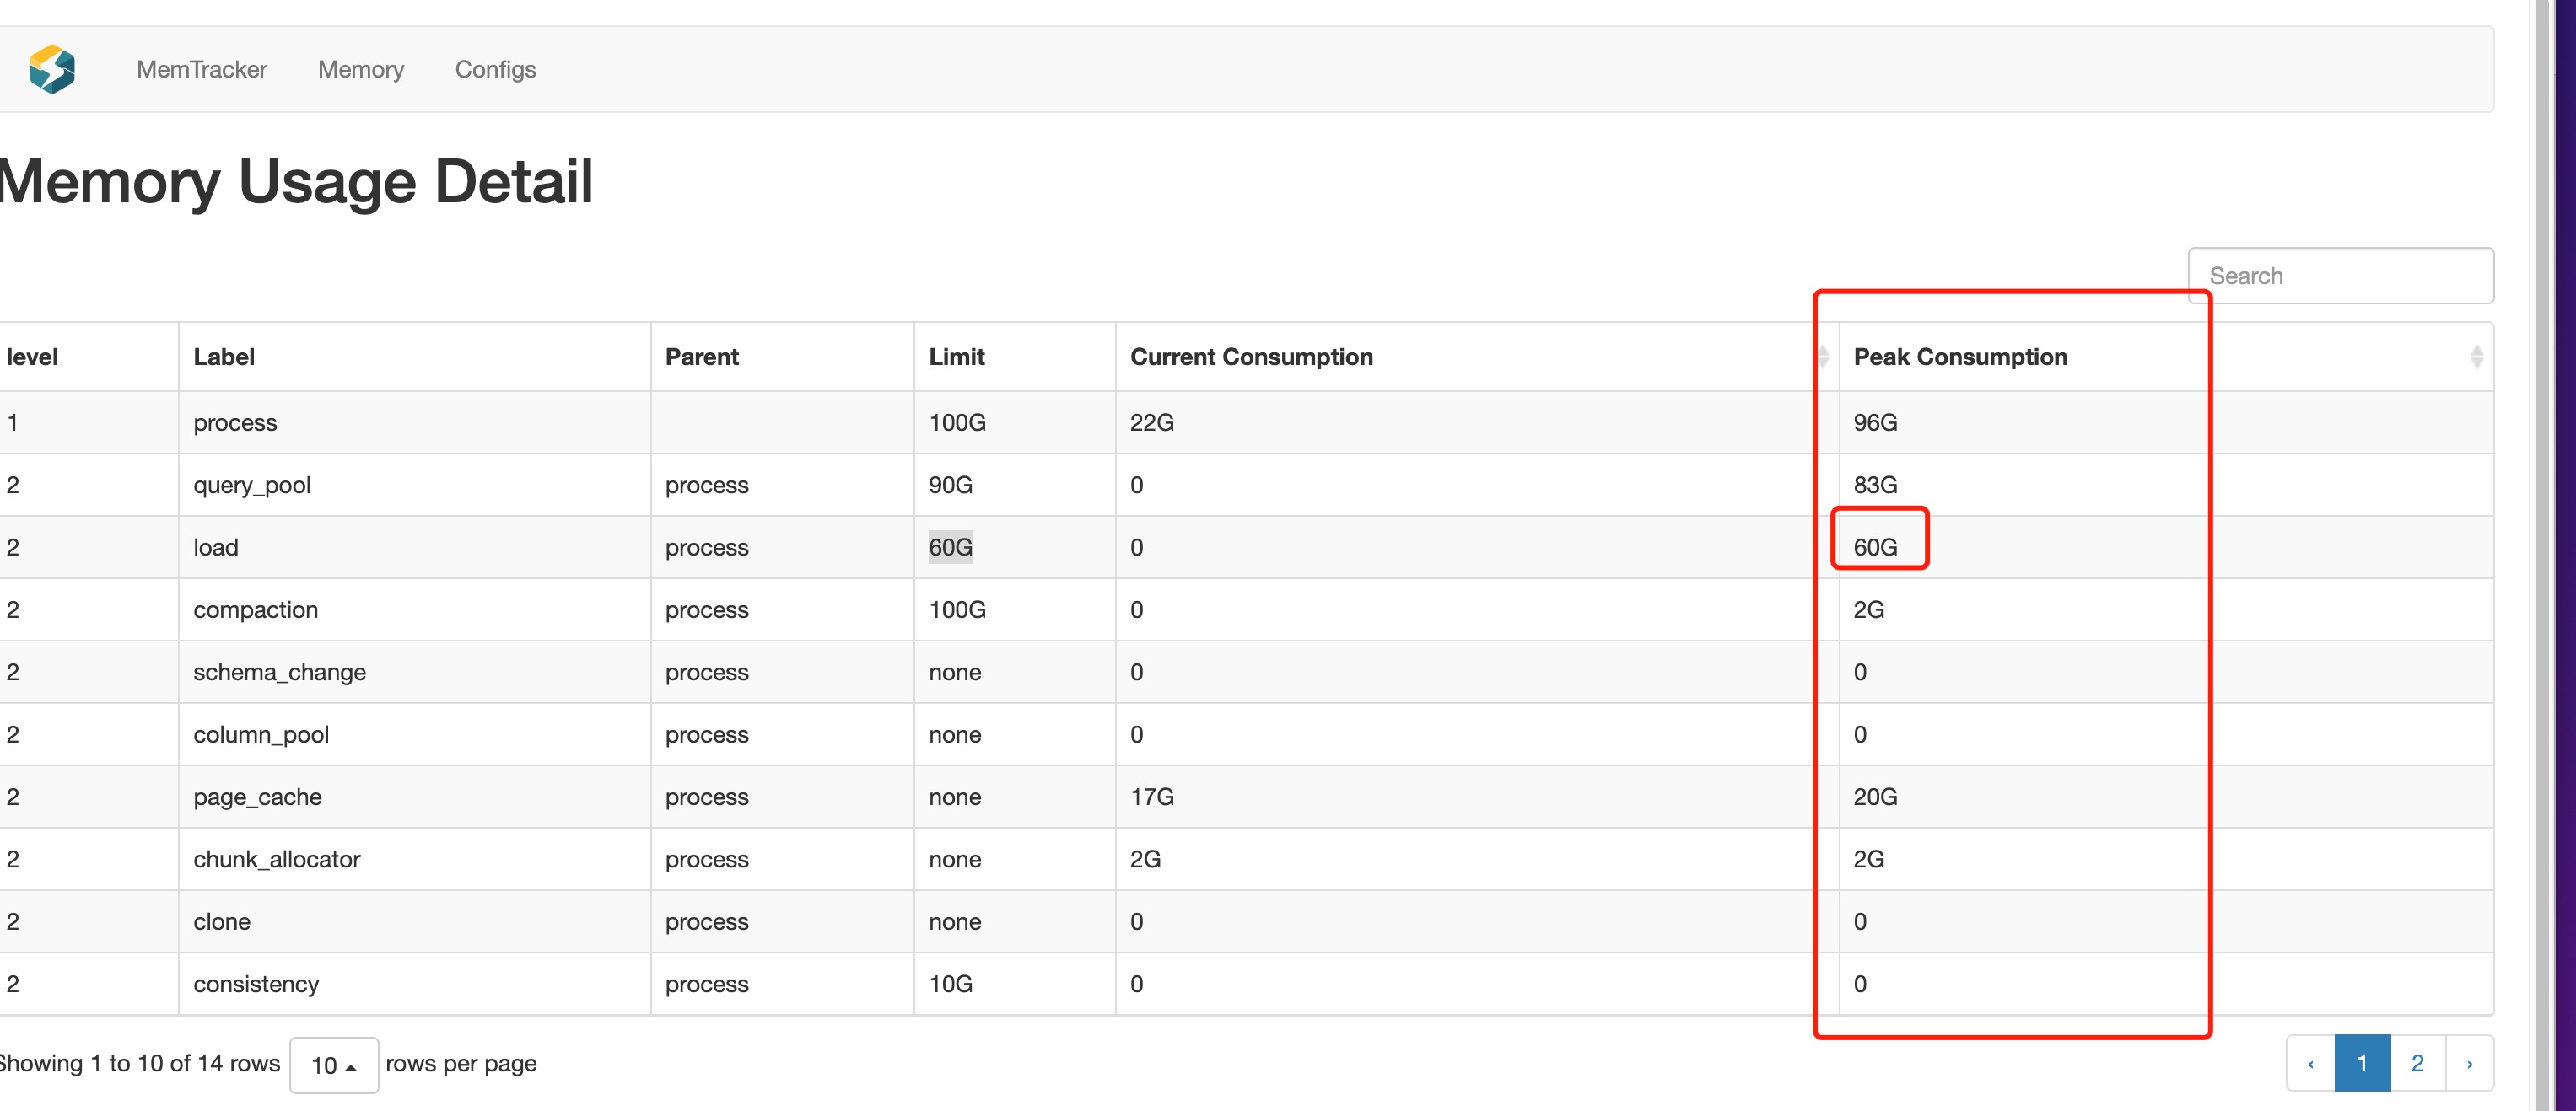Sort by Peak Consumption column arrows

(x=2476, y=357)
